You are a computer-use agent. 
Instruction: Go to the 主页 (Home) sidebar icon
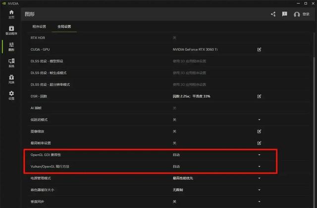point(11,14)
